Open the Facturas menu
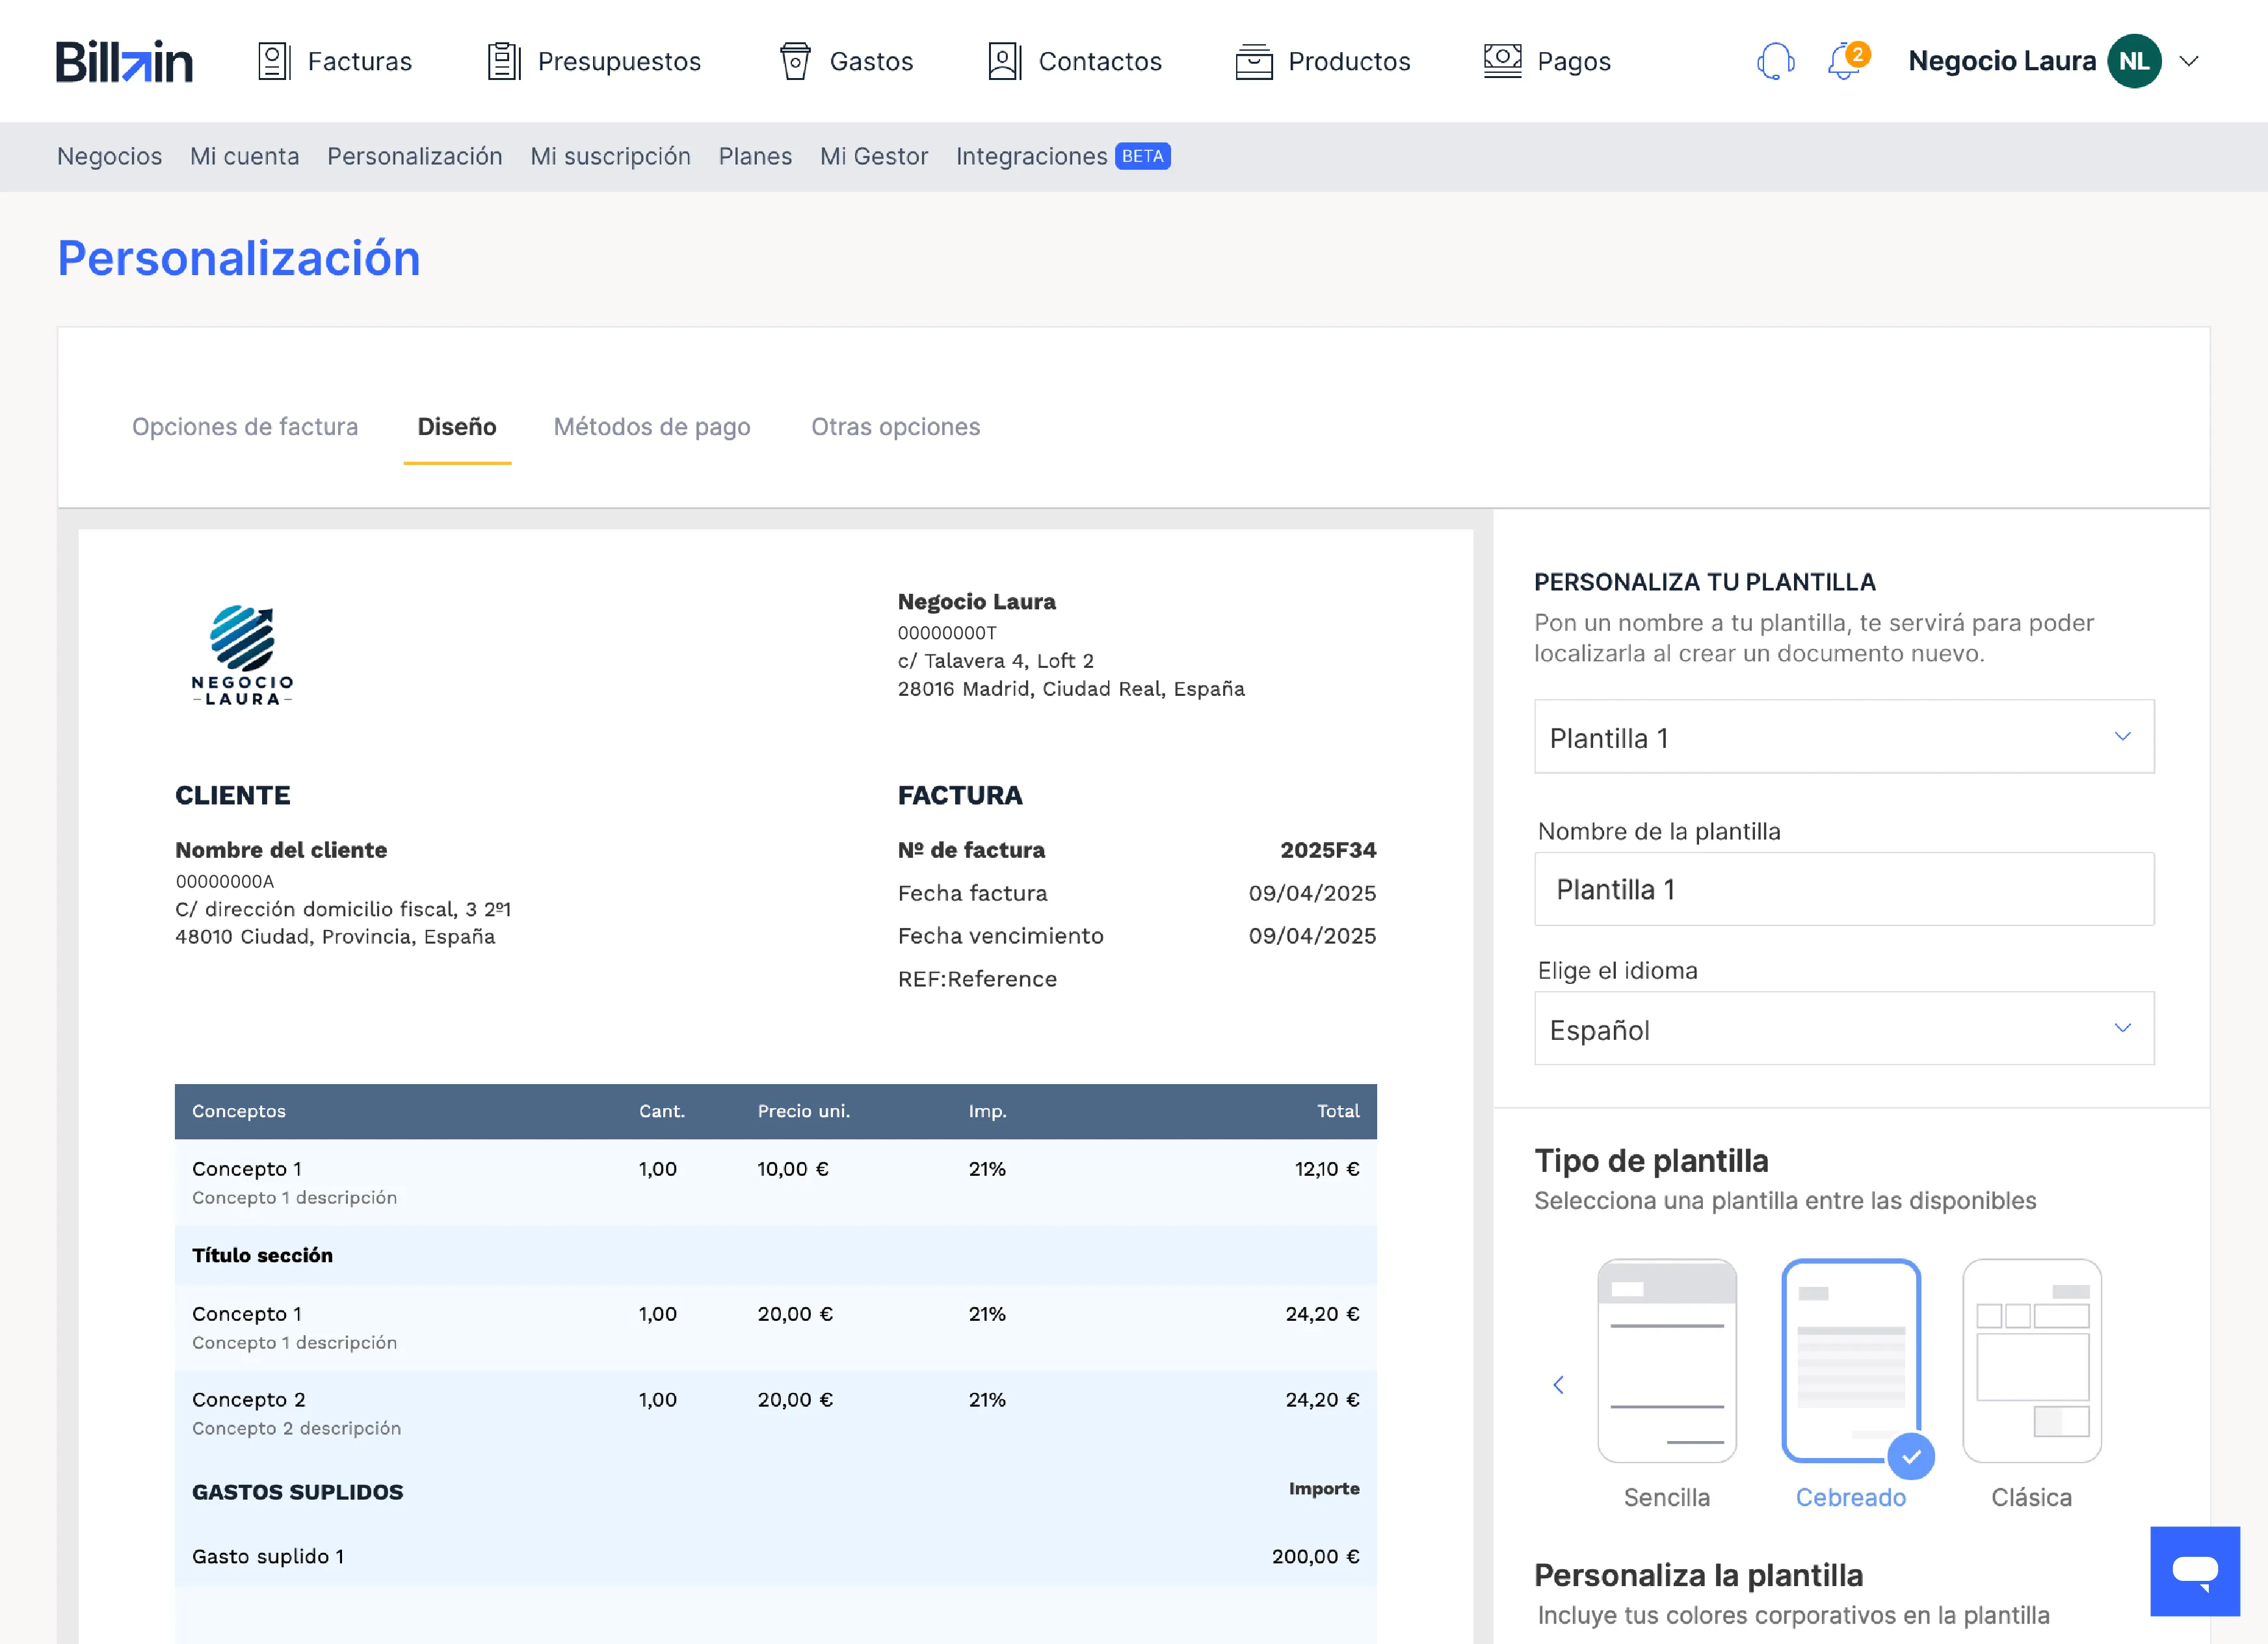Viewport: 2268px width, 1644px height. point(335,61)
